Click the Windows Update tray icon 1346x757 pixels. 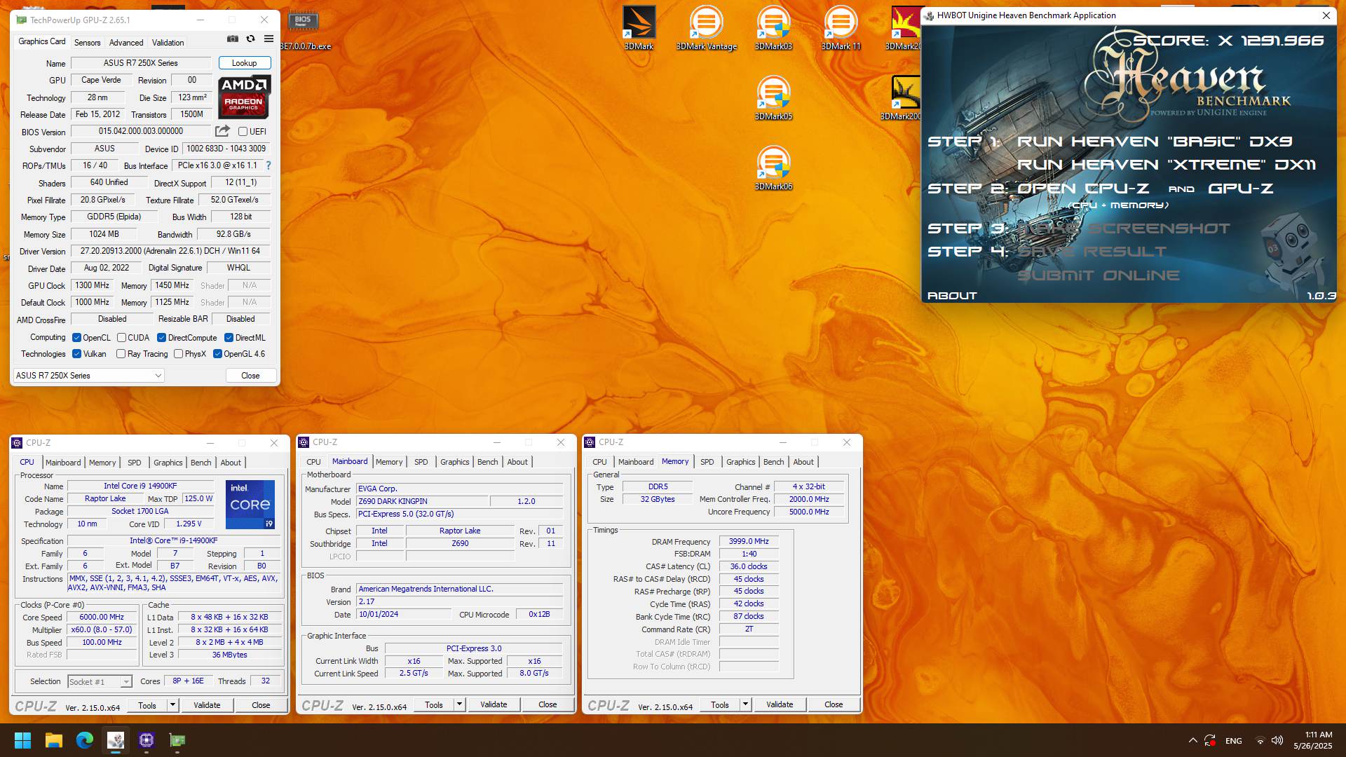coord(1210,740)
